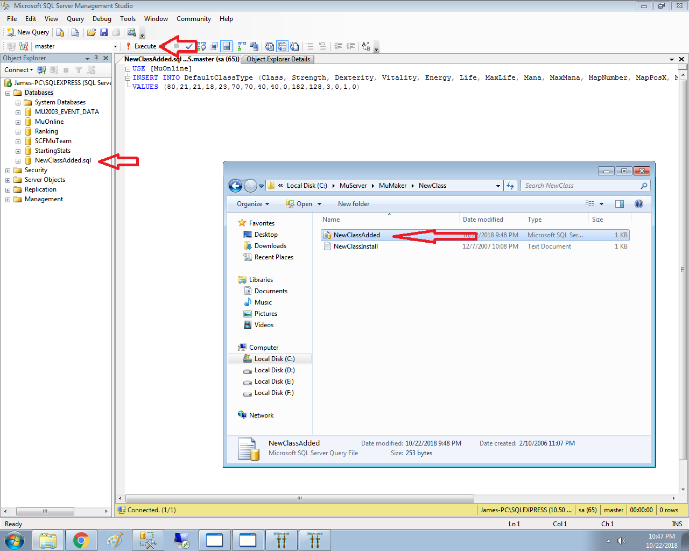Expand the Server Objects folder node

pos(8,180)
